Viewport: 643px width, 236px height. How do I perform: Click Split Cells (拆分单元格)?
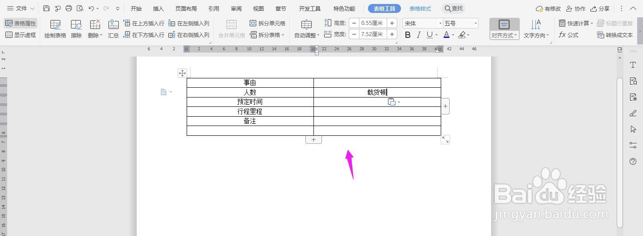[267, 23]
